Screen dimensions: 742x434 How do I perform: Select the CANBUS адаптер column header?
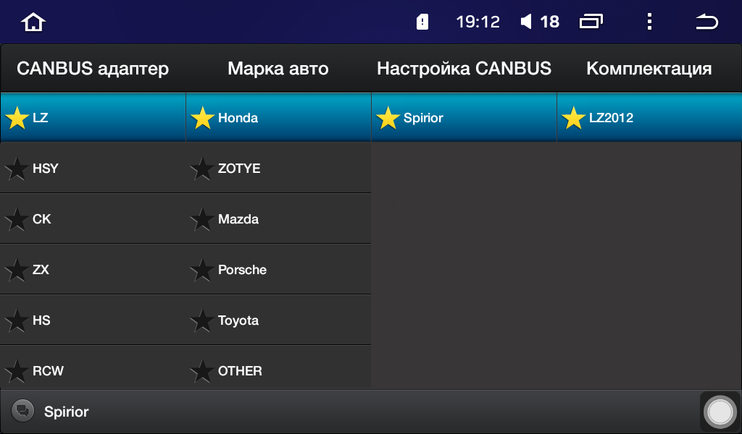coord(93,69)
